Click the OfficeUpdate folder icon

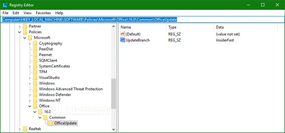[50, 123]
